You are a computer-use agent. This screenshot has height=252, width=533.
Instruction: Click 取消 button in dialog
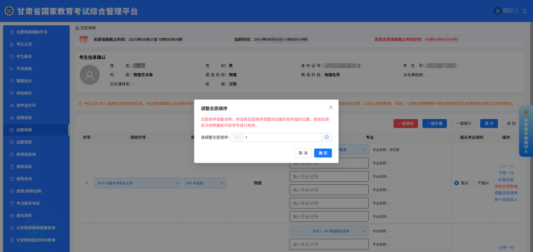303,153
